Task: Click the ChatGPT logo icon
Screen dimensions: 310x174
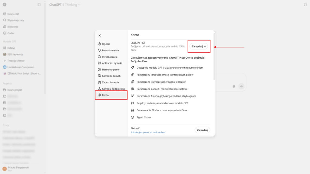Action: pos(5,5)
